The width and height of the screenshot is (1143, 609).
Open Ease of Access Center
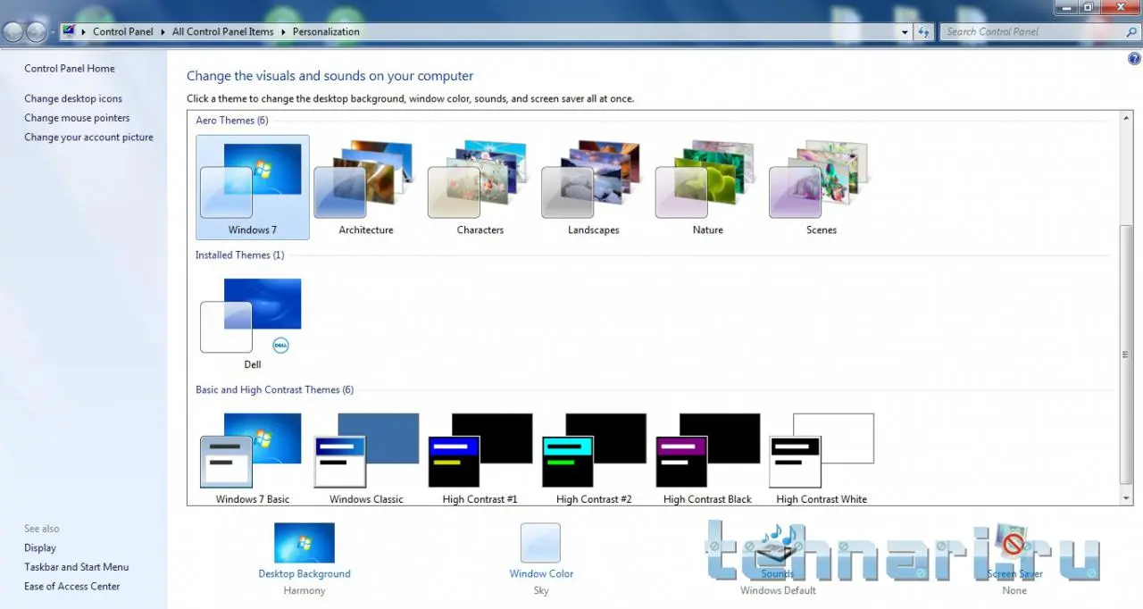pyautogui.click(x=72, y=587)
